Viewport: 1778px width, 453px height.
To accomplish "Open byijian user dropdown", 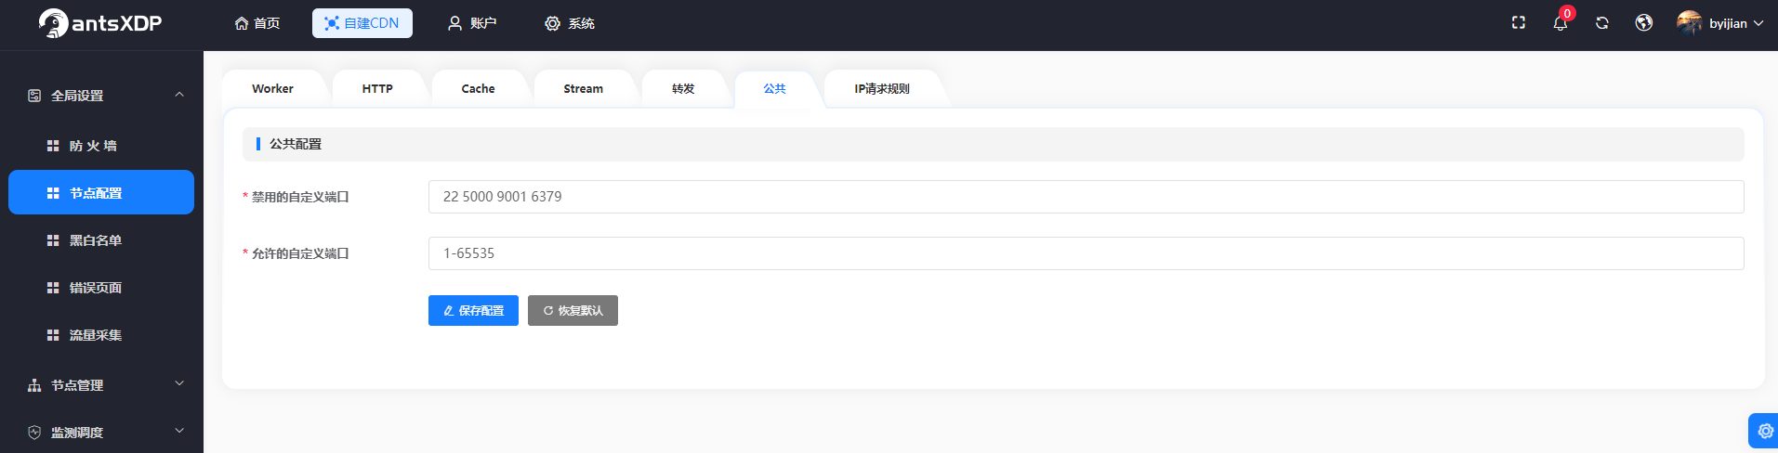I will click(1735, 23).
